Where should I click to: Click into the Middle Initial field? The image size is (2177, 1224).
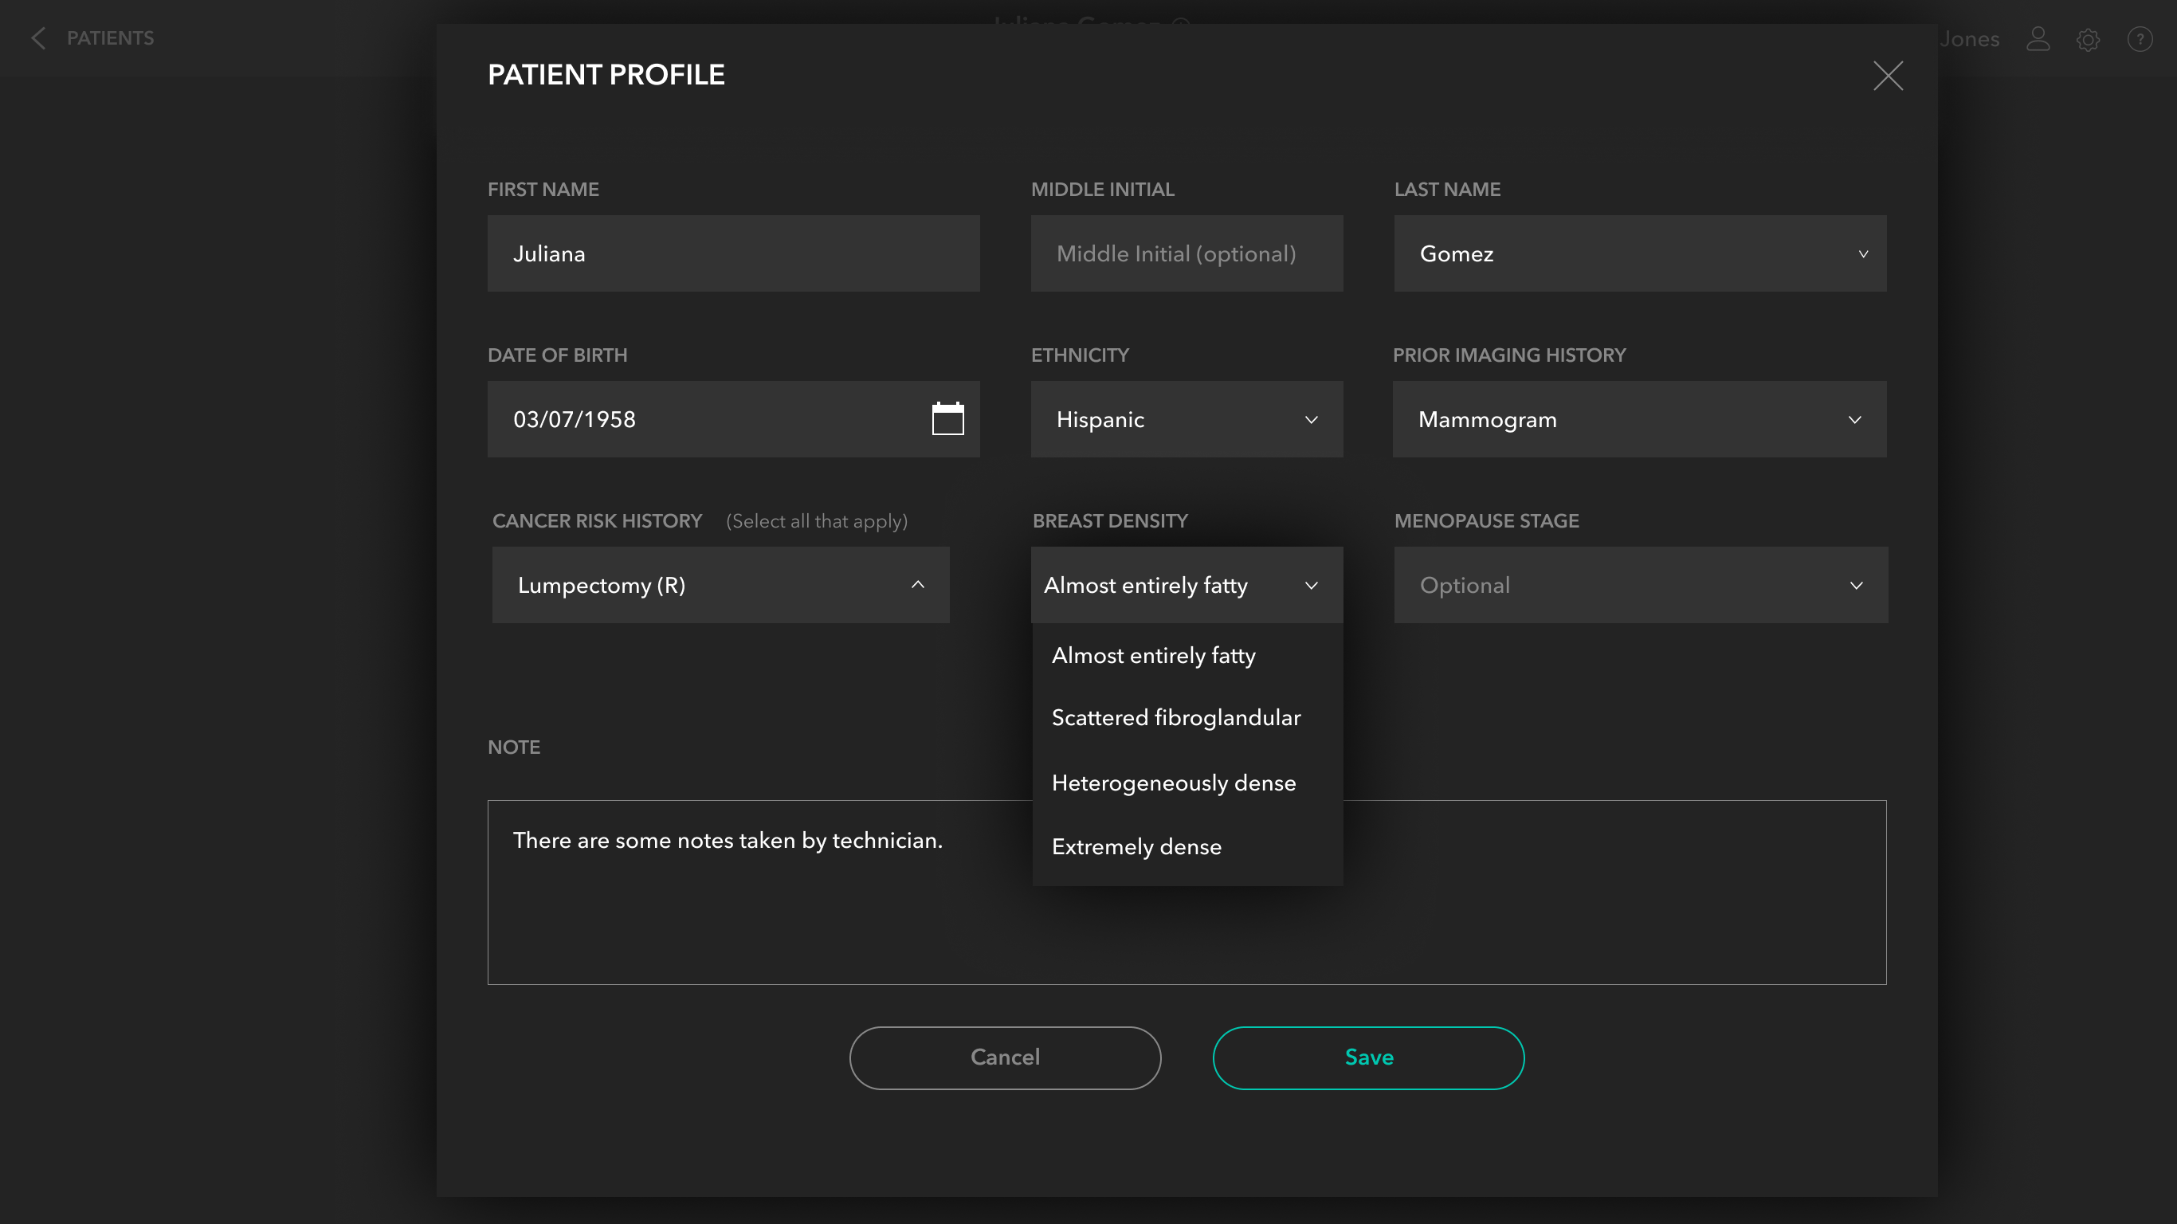[1186, 253]
